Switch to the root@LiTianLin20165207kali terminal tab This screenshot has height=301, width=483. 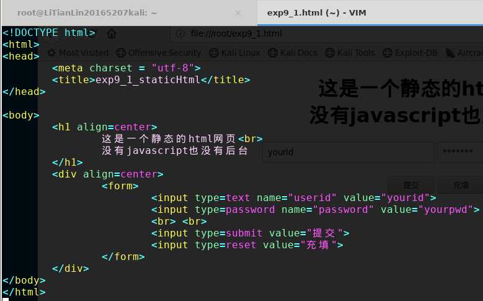(87, 13)
